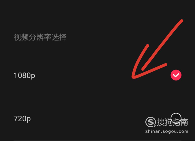Screen dimensions: 195x141
Task: Choose 1080p video resolution row
Action: [97, 75]
